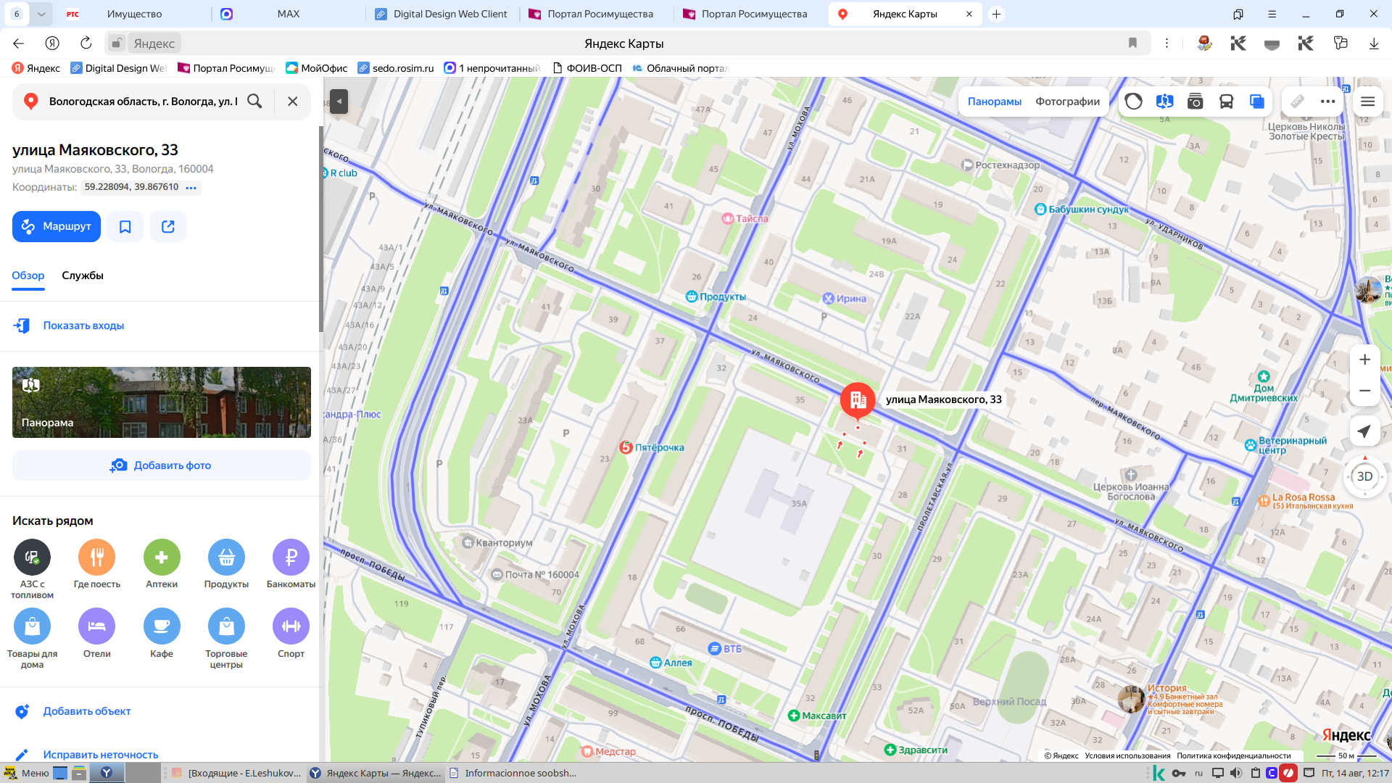Image resolution: width=1392 pixels, height=783 pixels.
Task: Collapse the side panel arrow
Action: click(x=339, y=101)
